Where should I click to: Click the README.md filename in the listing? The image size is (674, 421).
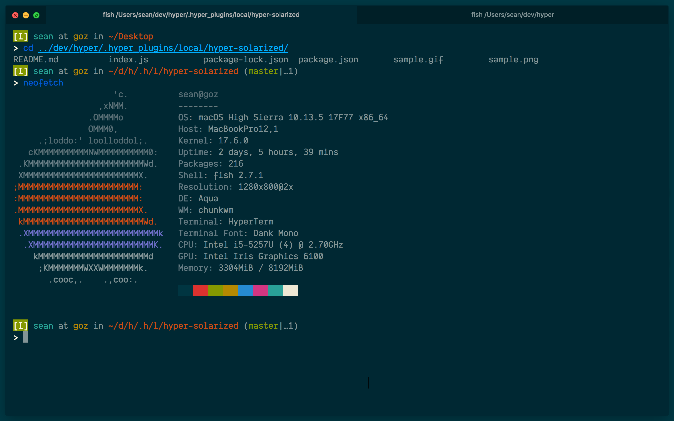click(x=36, y=59)
